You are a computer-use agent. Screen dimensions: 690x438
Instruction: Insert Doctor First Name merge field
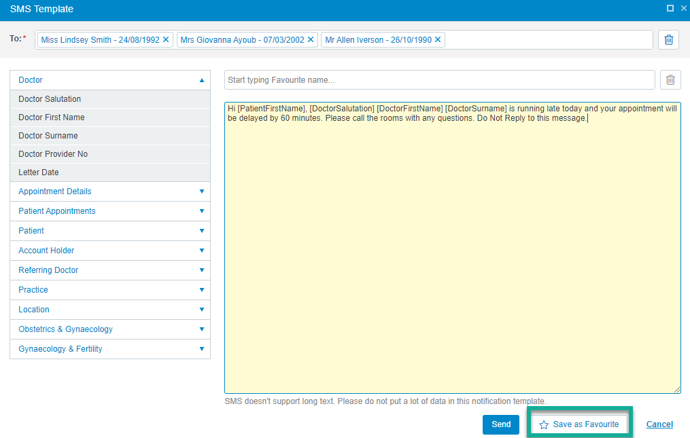tap(110, 117)
